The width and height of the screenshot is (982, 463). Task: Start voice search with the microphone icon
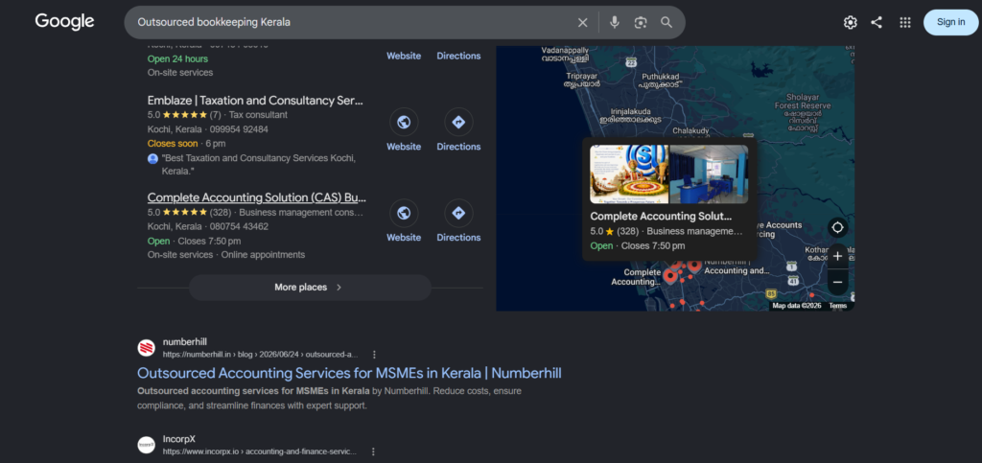coord(615,22)
